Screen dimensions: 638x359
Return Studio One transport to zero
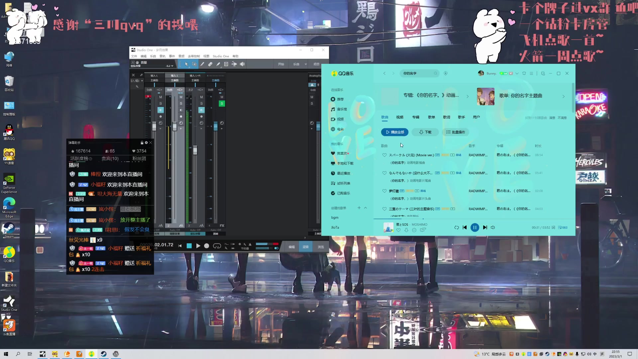coord(180,246)
